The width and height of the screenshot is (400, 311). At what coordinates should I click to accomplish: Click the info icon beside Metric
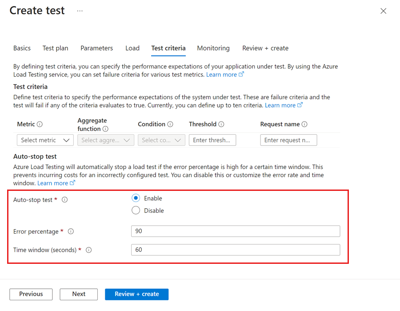tap(40, 124)
